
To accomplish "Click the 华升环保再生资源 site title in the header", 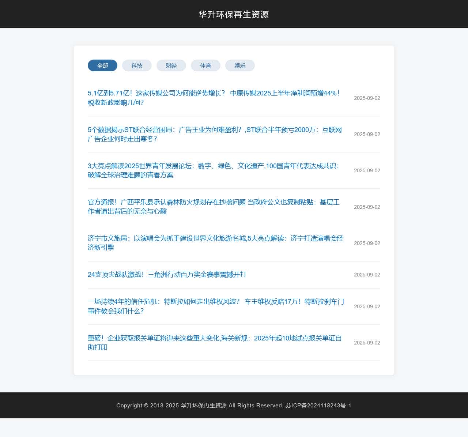I will tap(234, 14).
